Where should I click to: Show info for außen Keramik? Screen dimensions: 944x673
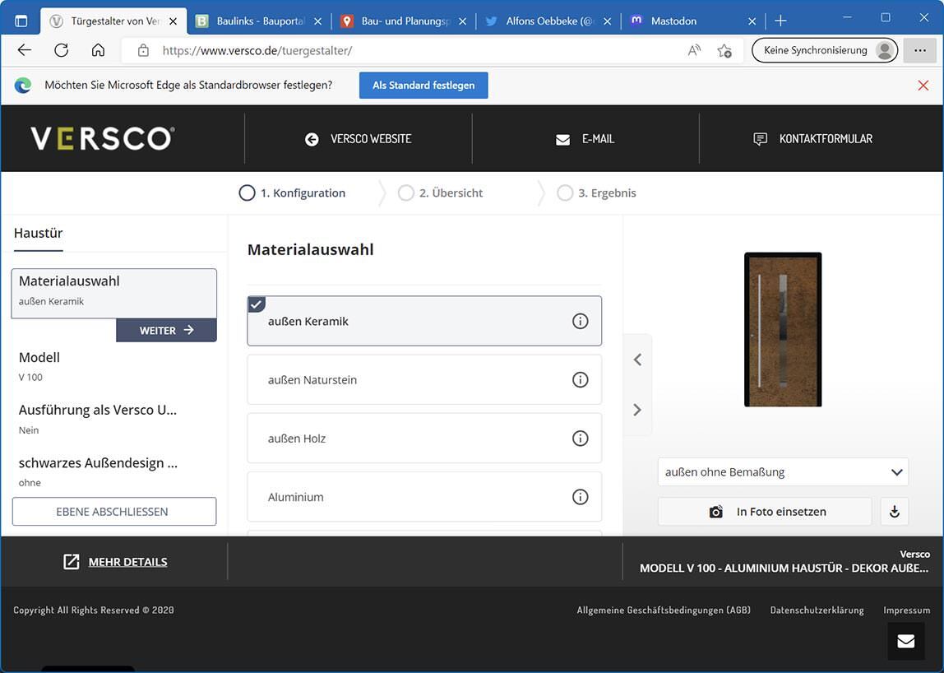click(x=580, y=321)
